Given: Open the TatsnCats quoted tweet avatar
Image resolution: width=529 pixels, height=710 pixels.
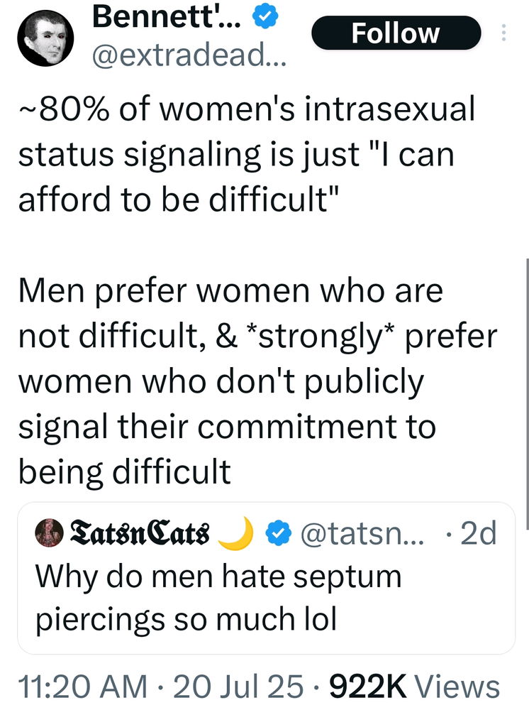Looking at the screenshot, I should (x=49, y=533).
